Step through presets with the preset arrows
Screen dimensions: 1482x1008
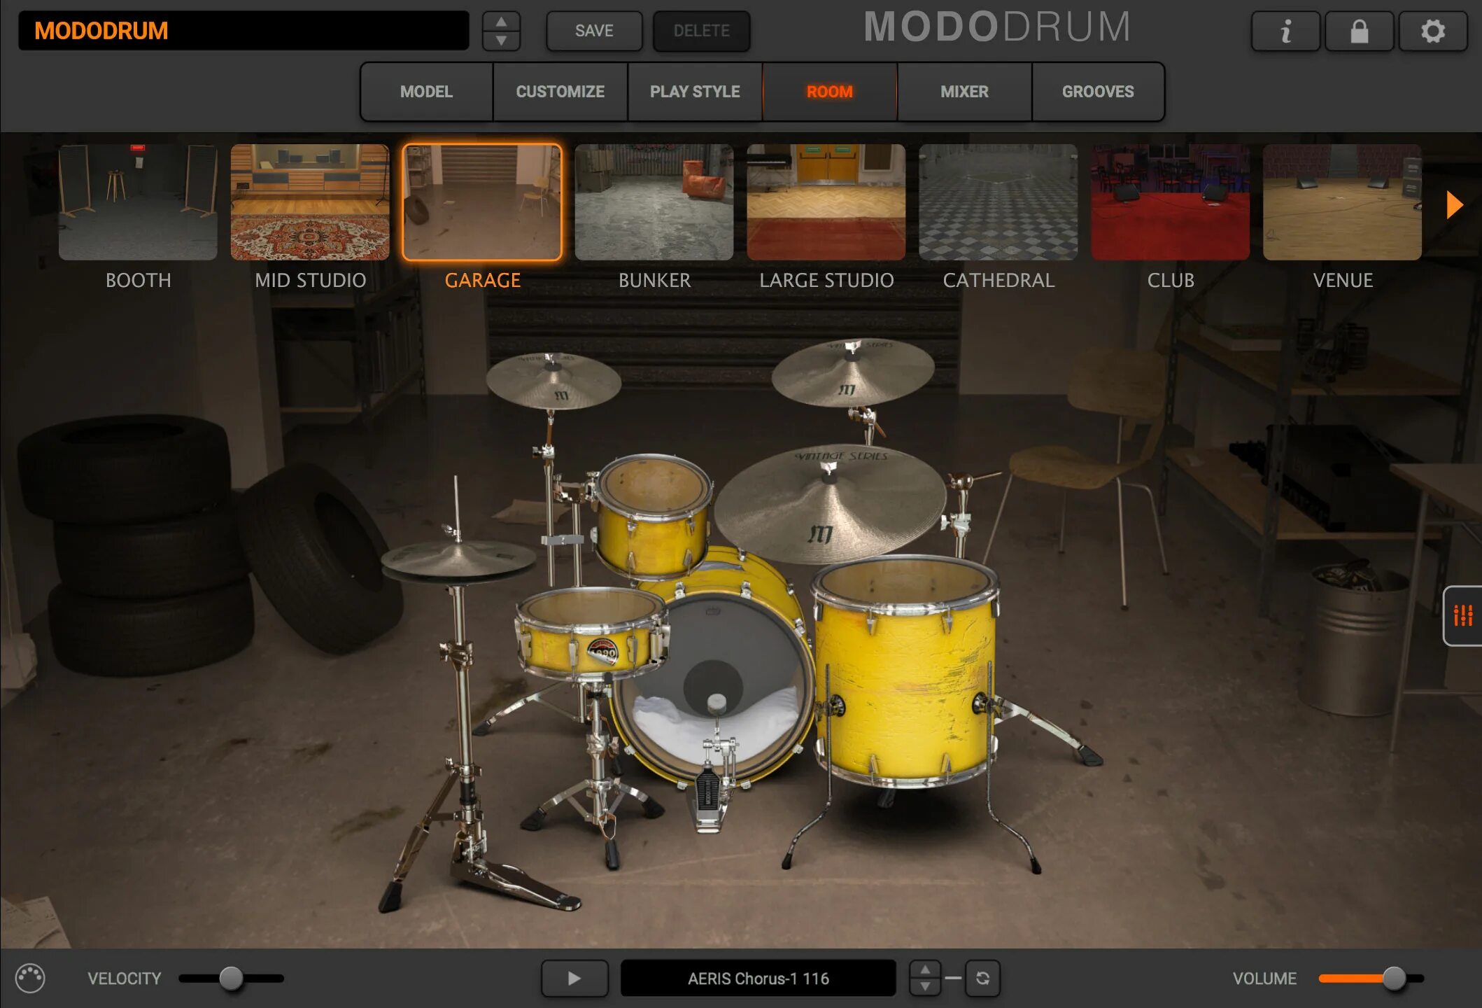[x=501, y=31]
